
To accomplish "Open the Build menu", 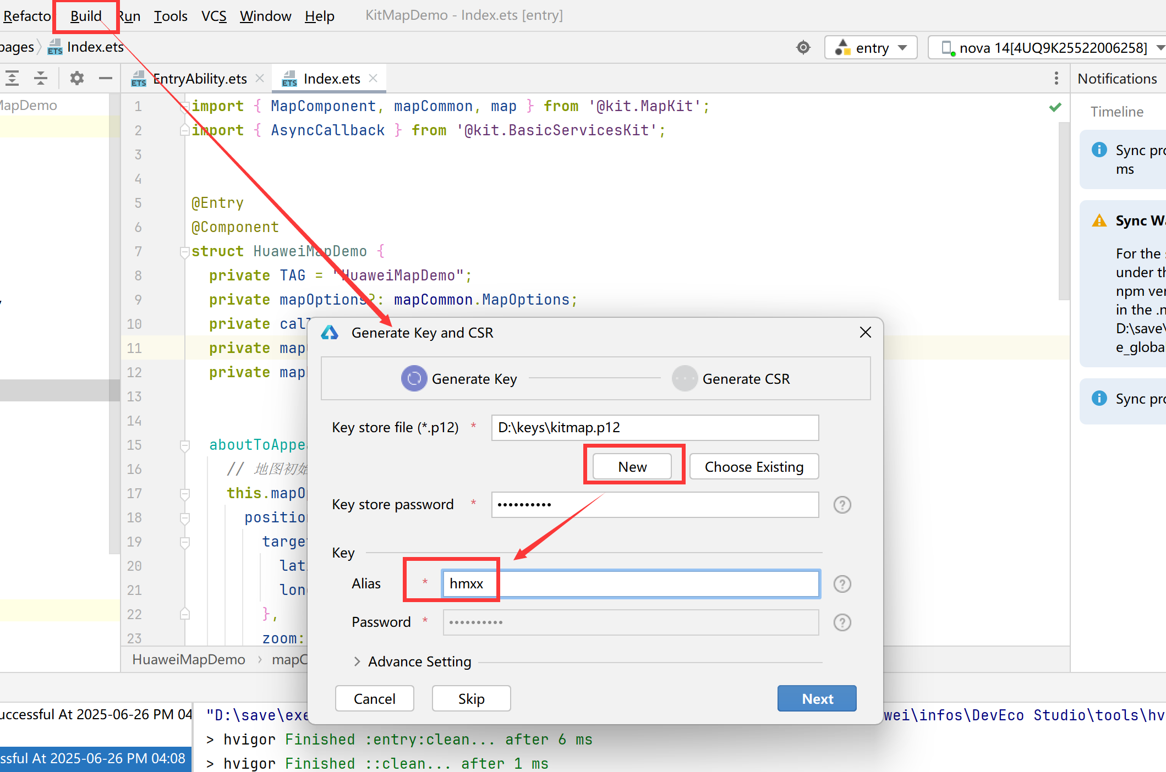I will (86, 16).
